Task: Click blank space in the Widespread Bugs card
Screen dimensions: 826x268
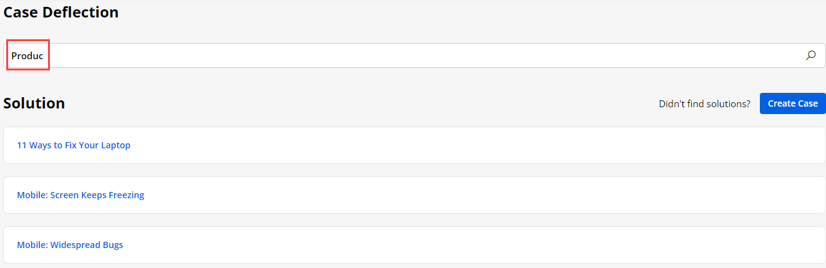Action: 474,245
